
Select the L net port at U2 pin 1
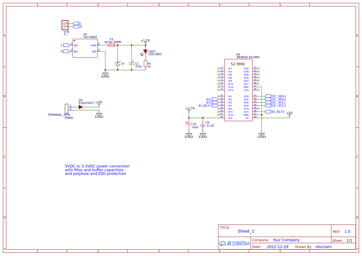[65, 45]
